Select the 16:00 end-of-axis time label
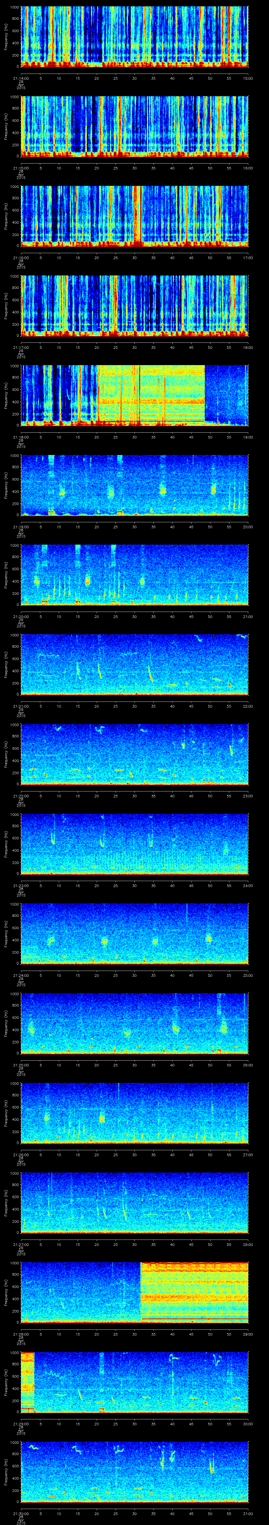Screen dimensions: 269x1525 pos(248,168)
